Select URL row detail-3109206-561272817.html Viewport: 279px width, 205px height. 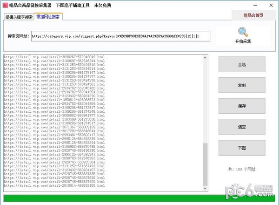(x=54, y=108)
